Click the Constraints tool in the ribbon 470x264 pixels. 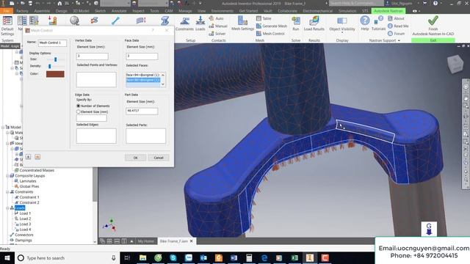tap(184, 24)
